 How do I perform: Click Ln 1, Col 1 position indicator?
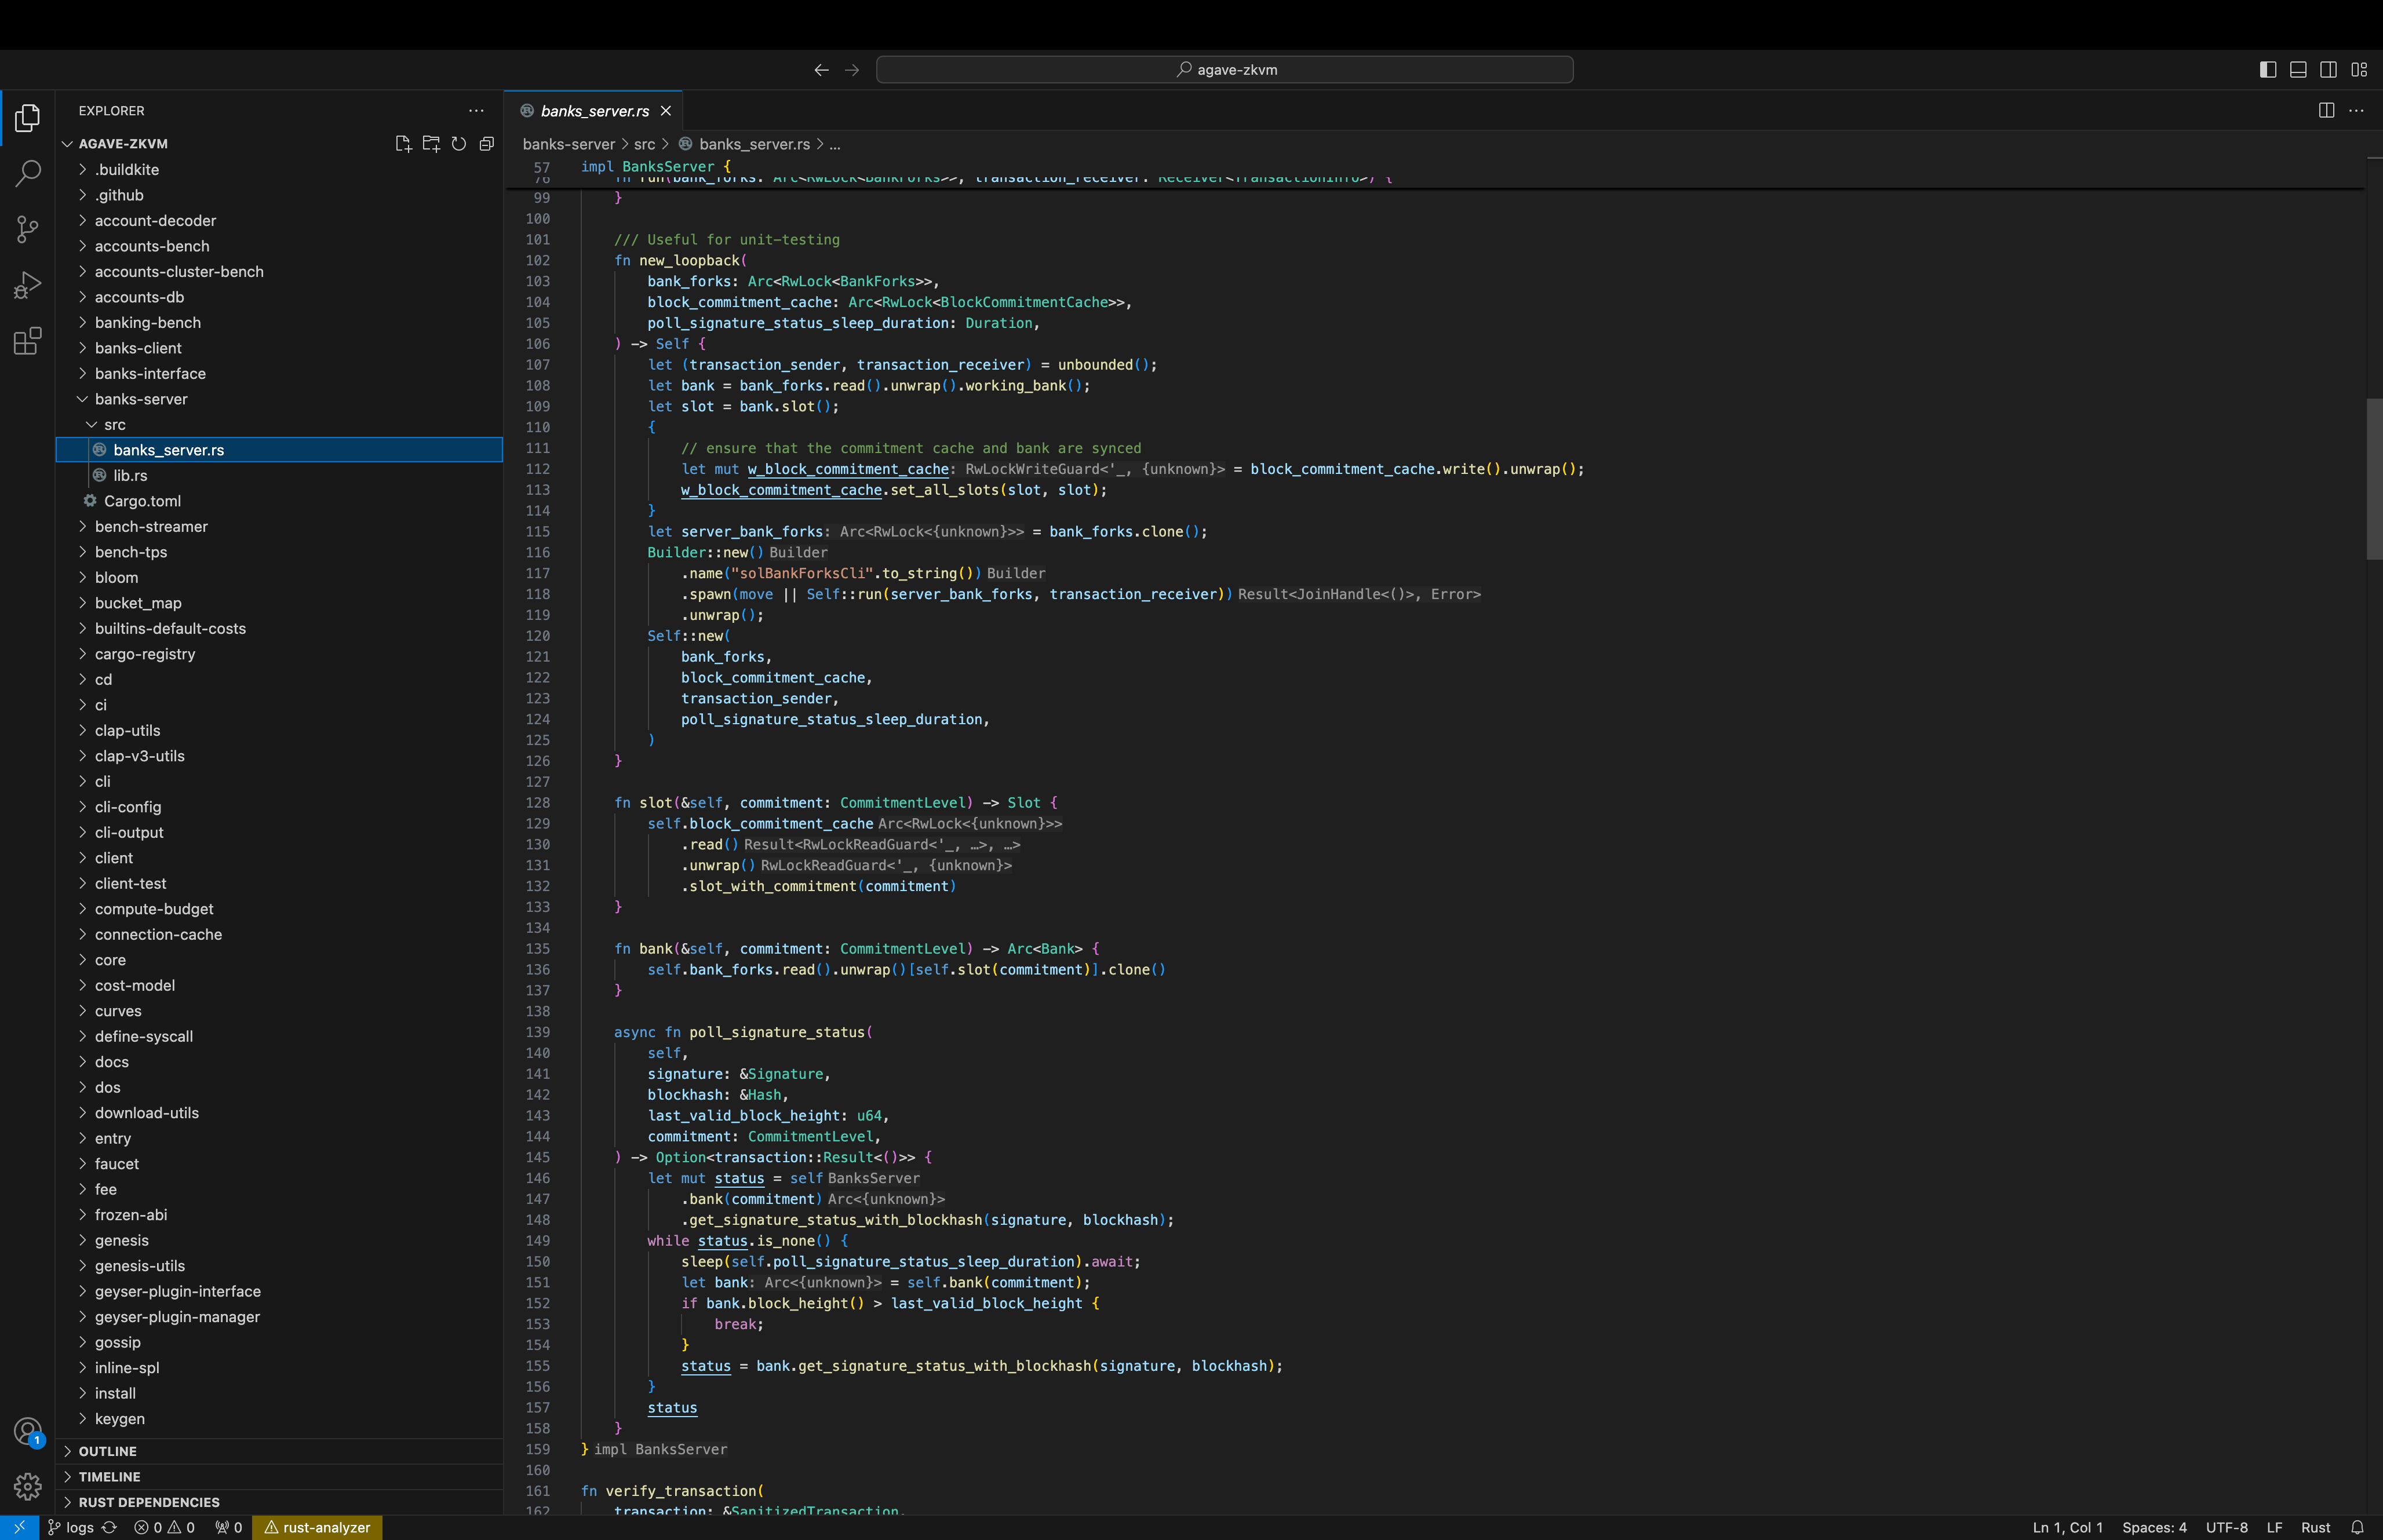(x=2067, y=1528)
